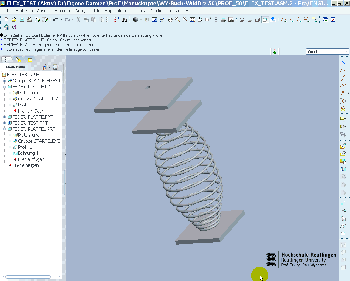350x281 pixels.
Task: Open the Applikationen menu
Action: pyautogui.click(x=117, y=11)
